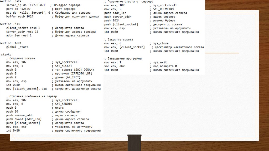Click the heading "; Завершение программы"
This screenshot has width=269, height=151.
[123, 59]
